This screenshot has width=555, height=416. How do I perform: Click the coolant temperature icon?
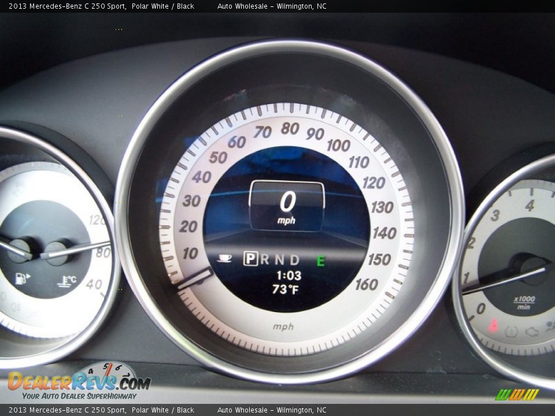(67, 281)
